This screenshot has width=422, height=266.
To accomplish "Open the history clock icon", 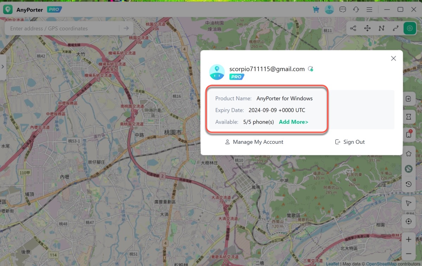I will click(408, 184).
